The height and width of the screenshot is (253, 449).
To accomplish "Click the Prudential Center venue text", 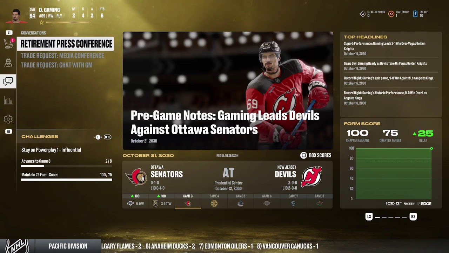I will 228,183.
